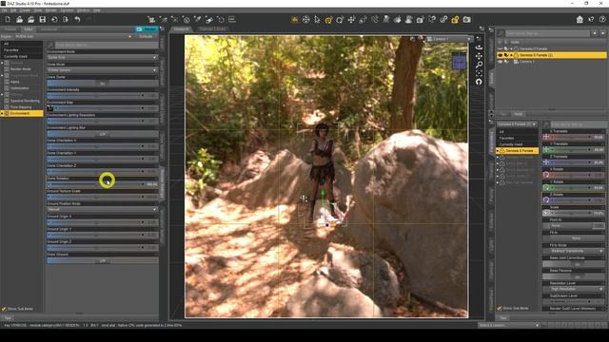Screen dimensions: 609x342
Task: Select the highlighted Universal tool icon
Action: point(328,19)
